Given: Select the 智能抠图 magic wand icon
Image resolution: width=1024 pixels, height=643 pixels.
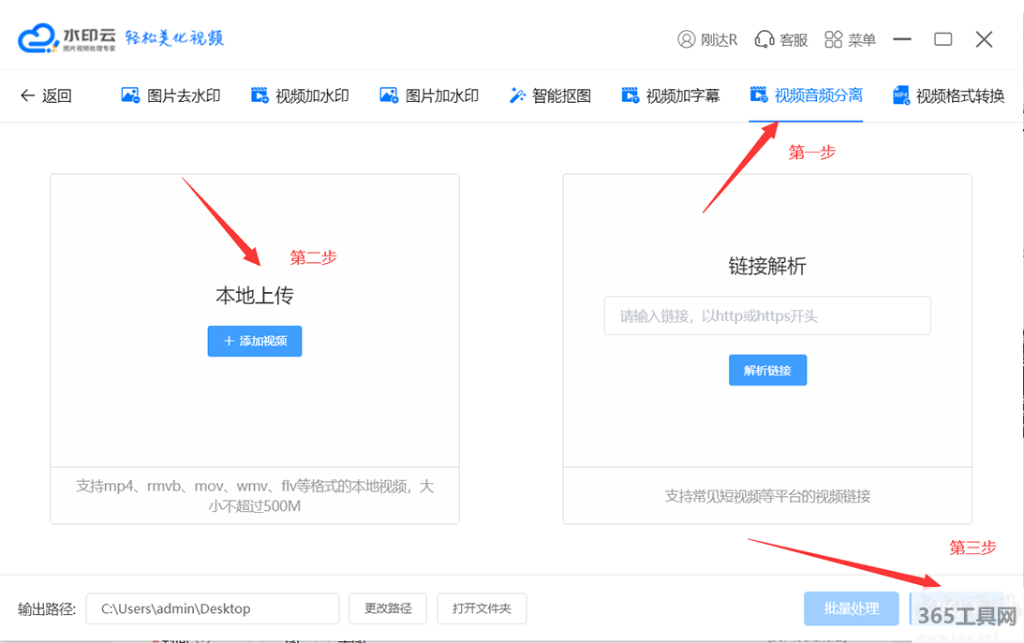Looking at the screenshot, I should pyautogui.click(x=517, y=95).
